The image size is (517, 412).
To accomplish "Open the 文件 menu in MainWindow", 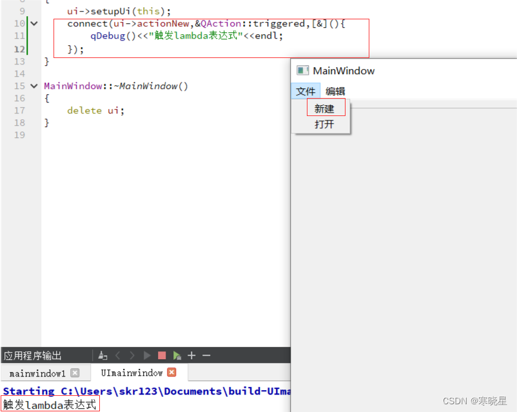I will pos(306,91).
